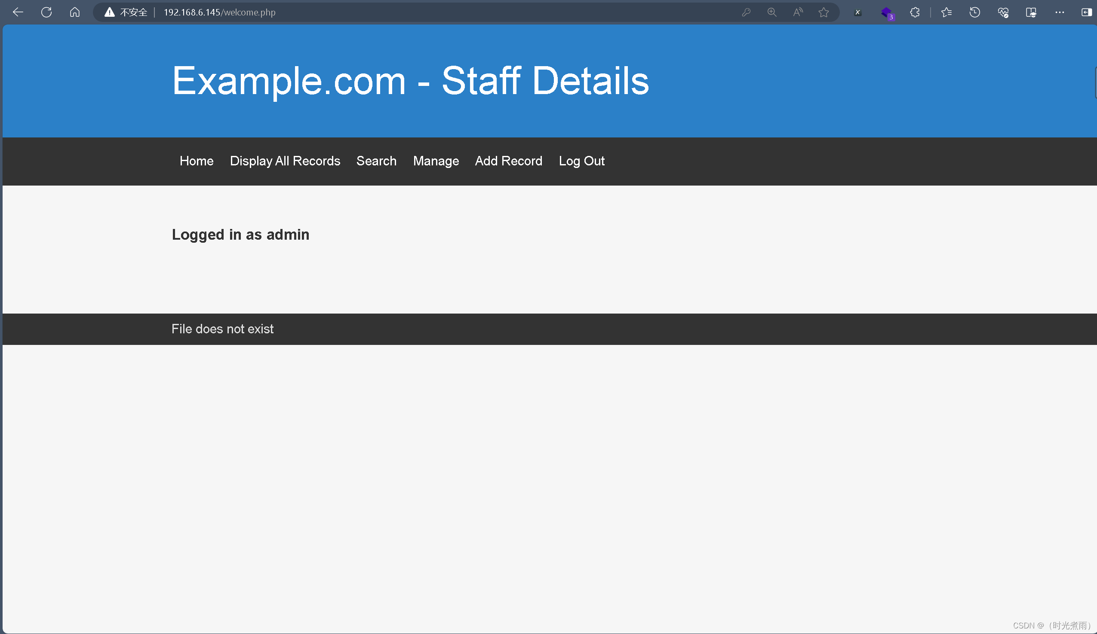1097x634 pixels.
Task: Click the browser refresh icon
Action: [x=48, y=12]
